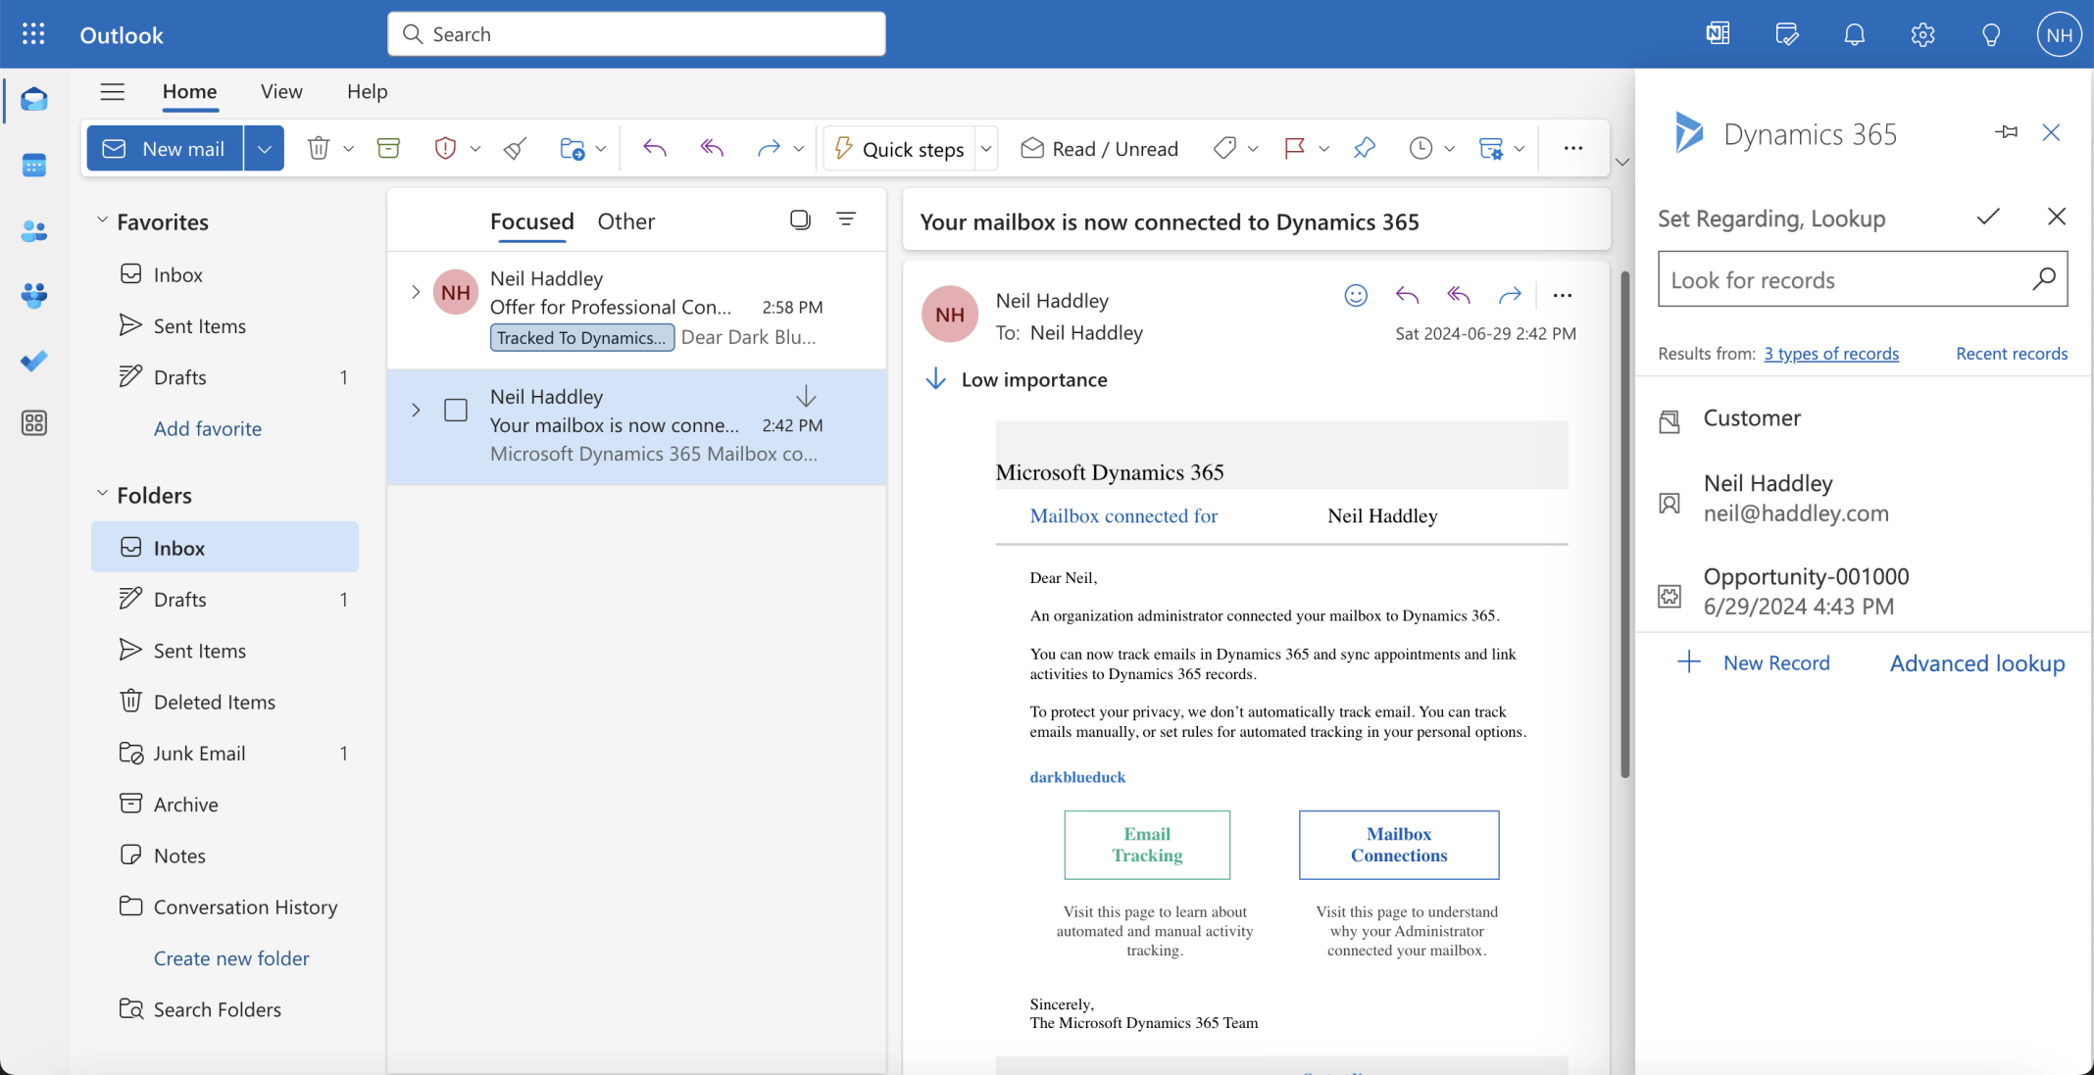Image resolution: width=2094 pixels, height=1075 pixels.
Task: Search records with the magnifier in Look for records
Action: pyautogui.click(x=2044, y=279)
